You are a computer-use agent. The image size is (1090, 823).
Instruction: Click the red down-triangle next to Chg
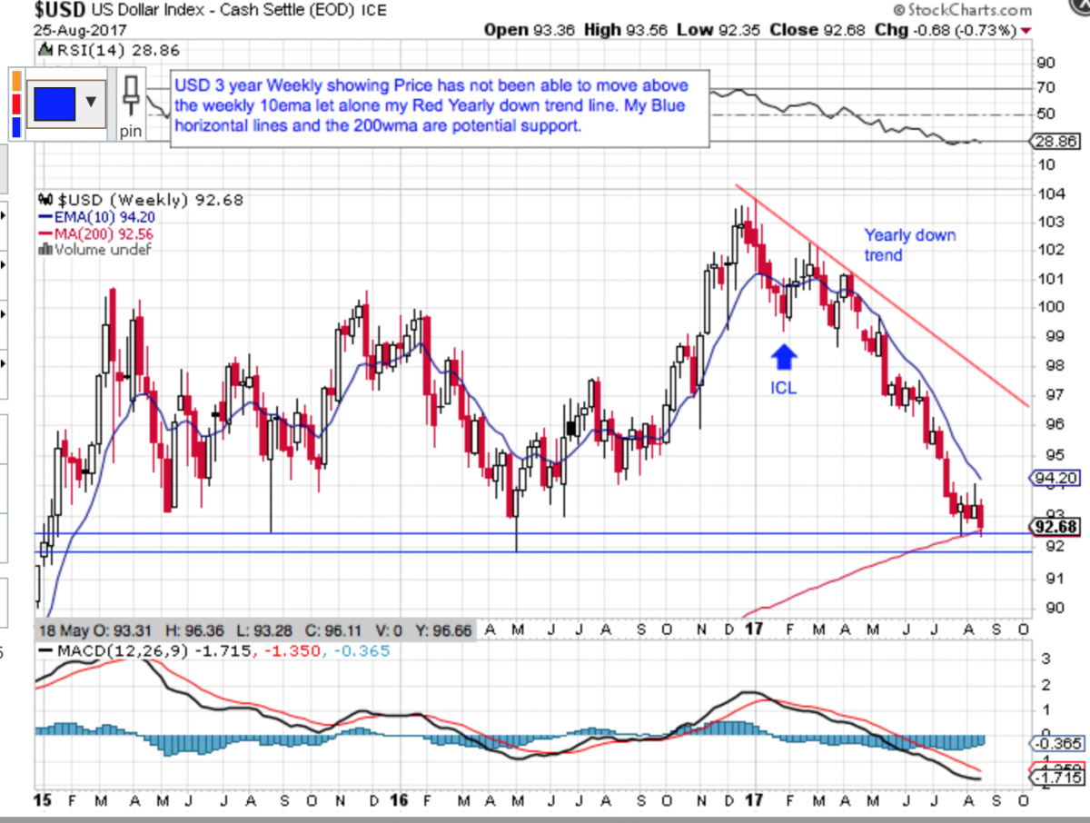[1026, 30]
